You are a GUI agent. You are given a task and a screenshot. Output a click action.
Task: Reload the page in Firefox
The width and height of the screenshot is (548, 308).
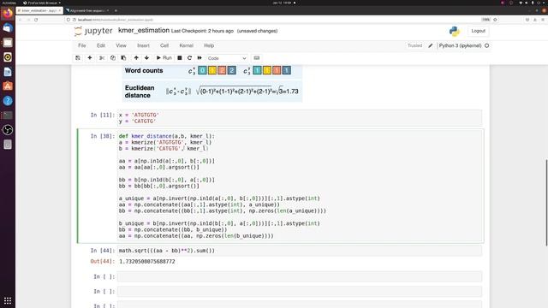pos(36,20)
